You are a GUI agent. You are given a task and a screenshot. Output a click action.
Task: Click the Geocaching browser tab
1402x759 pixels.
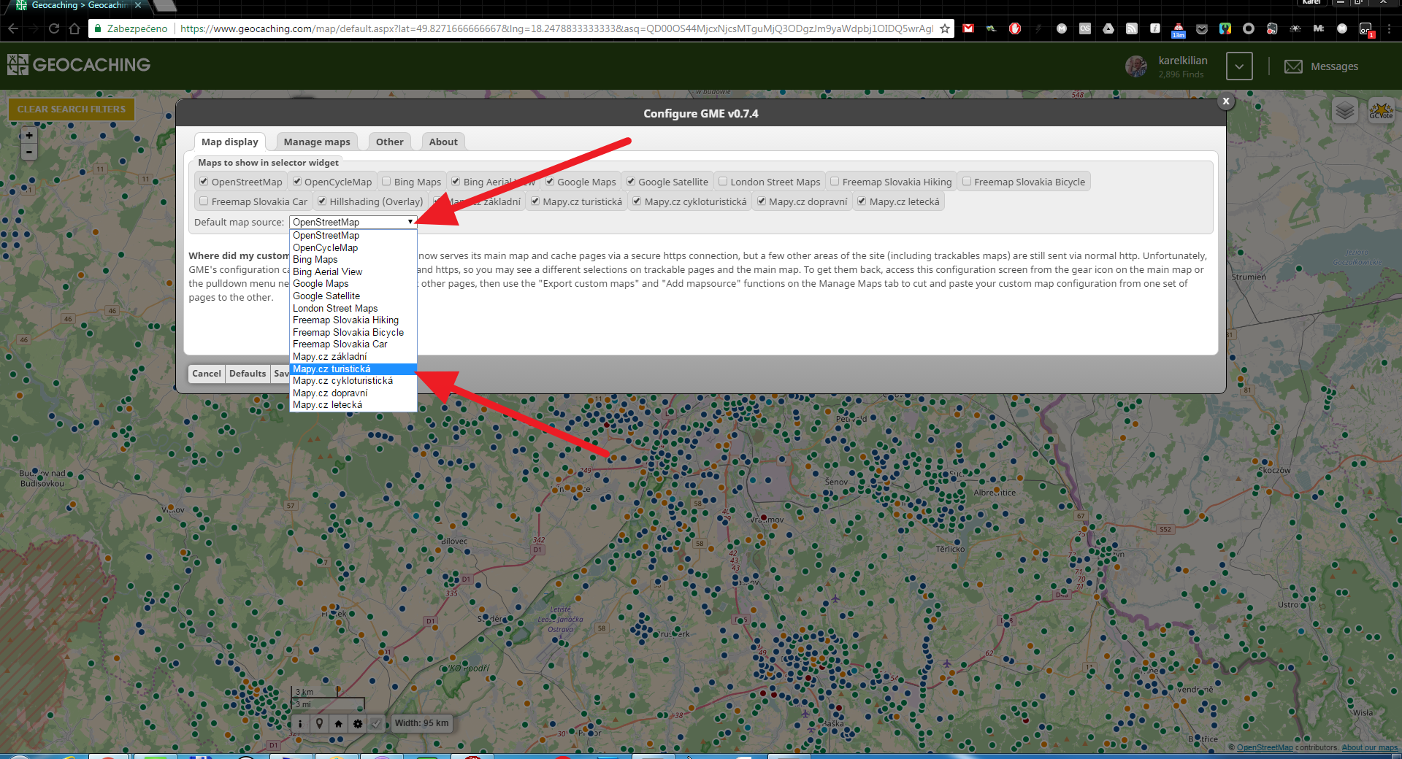[79, 6]
